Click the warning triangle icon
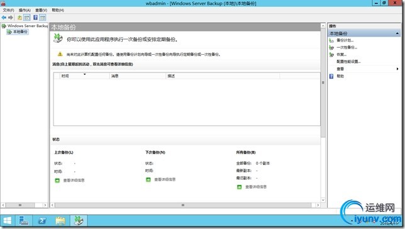405x229 pixels. [x=60, y=54]
